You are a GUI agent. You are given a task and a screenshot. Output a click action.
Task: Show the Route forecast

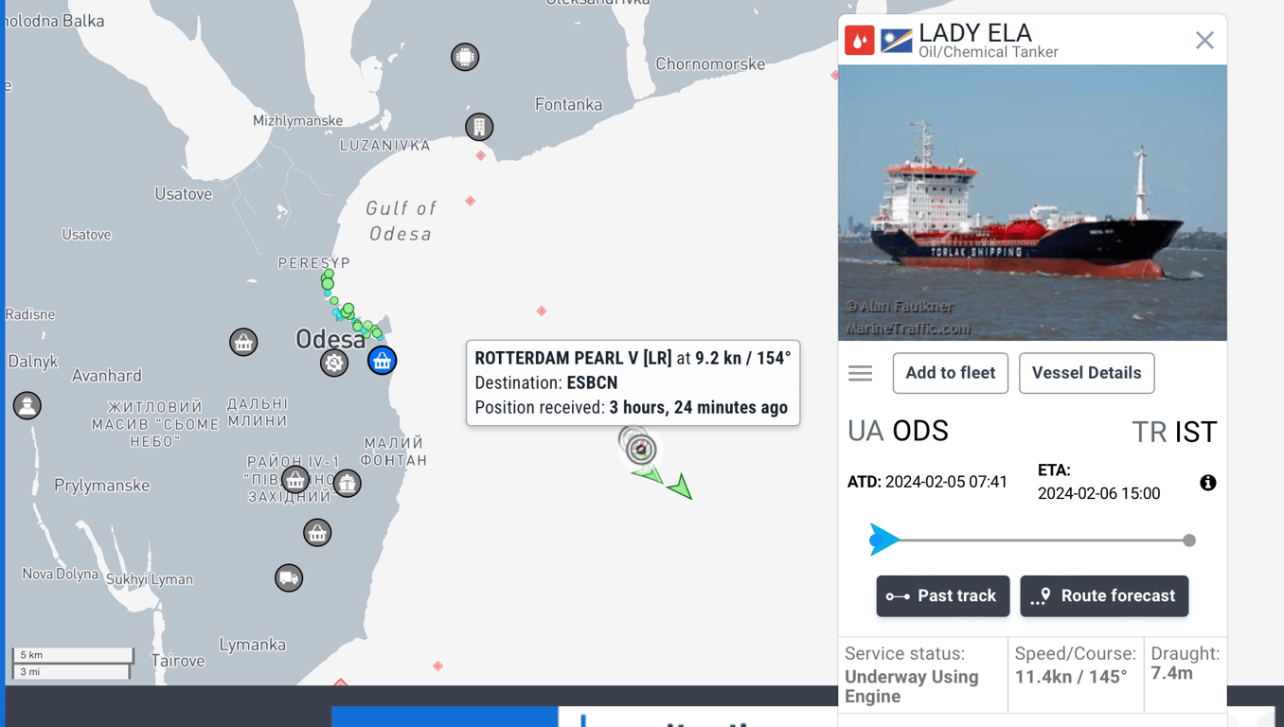click(x=1104, y=596)
